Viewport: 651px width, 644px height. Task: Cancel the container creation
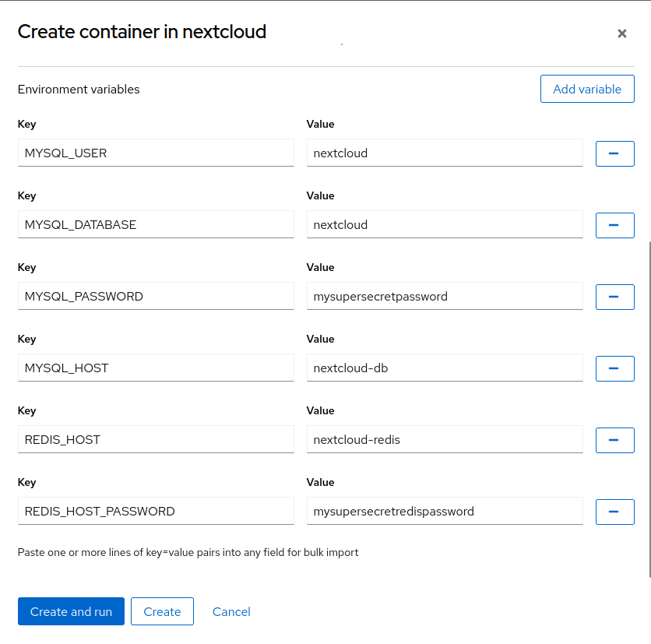click(231, 611)
